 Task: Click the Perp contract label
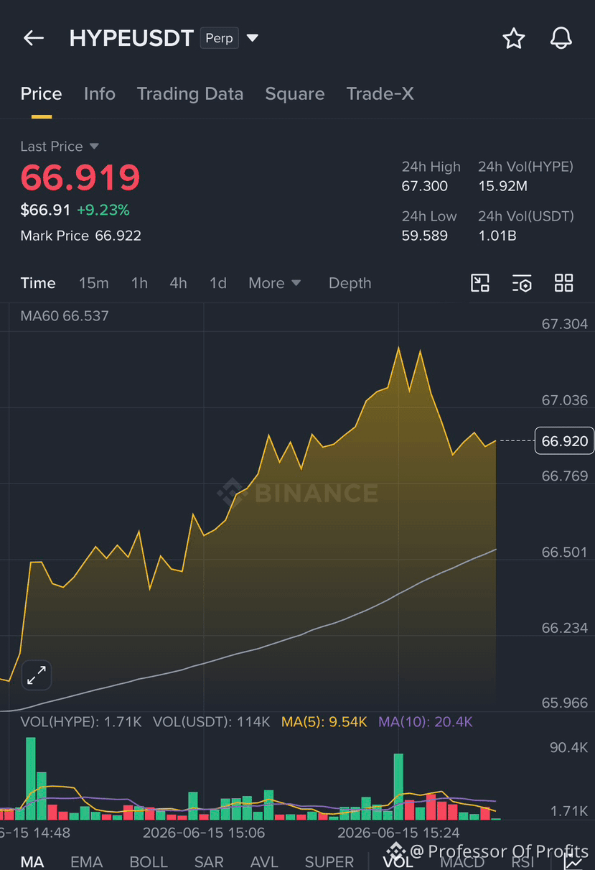(219, 38)
